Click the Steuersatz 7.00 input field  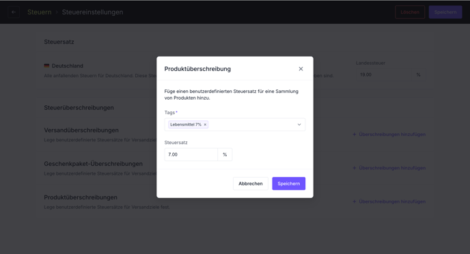click(x=191, y=154)
